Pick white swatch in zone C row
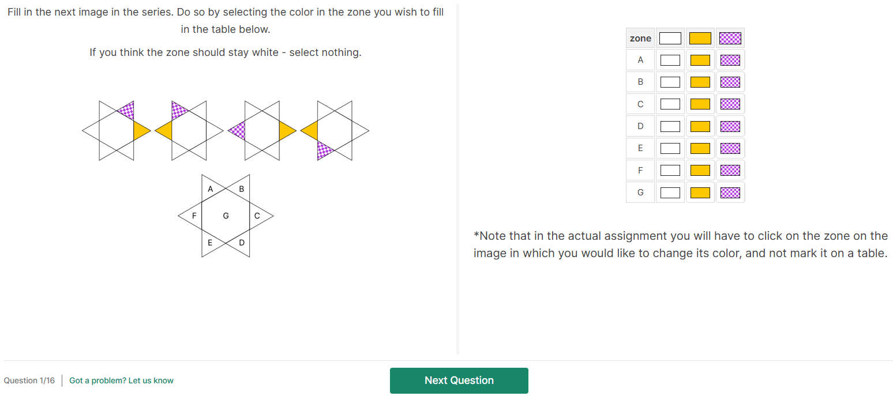This screenshot has height=396, width=893. tap(670, 104)
